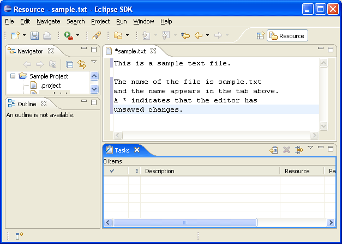This screenshot has height=244, width=342.
Task: Click the Tasks Filters icon
Action: coord(299,150)
